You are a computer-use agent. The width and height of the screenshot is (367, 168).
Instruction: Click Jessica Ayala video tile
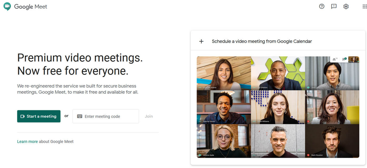coord(224,141)
